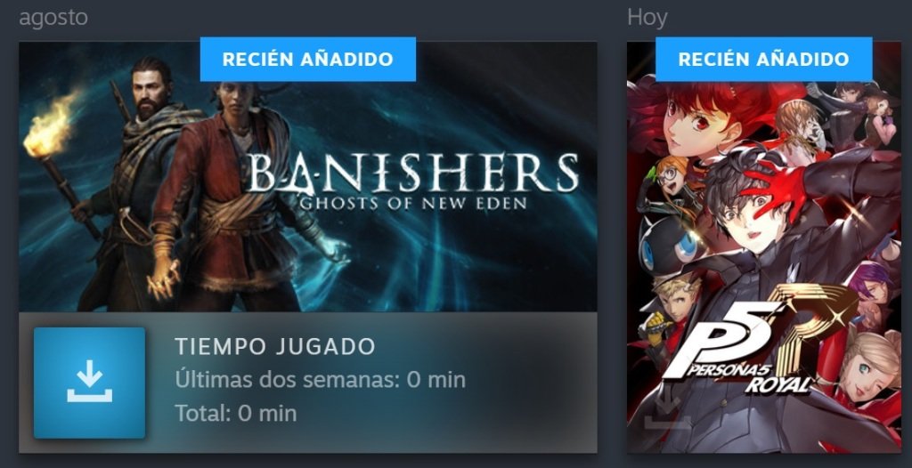Select the agosto section heading

click(53, 18)
